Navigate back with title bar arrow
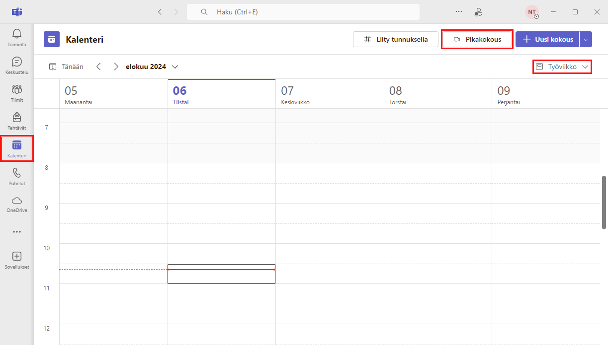The width and height of the screenshot is (608, 345). click(160, 12)
